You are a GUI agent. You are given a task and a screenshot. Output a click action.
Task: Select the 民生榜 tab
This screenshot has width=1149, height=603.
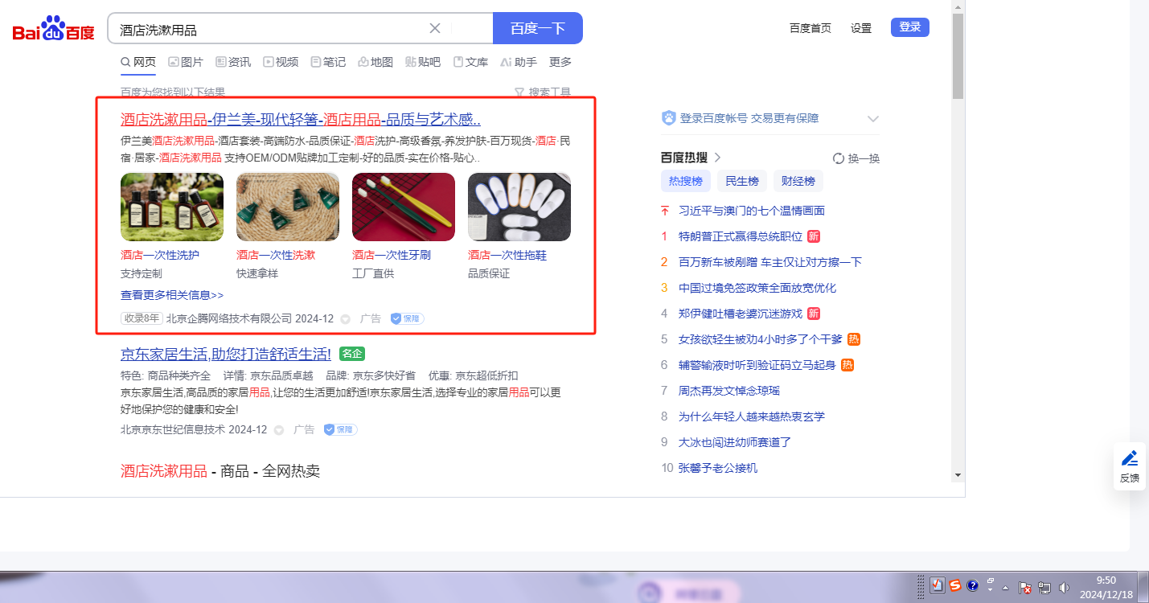click(x=741, y=181)
